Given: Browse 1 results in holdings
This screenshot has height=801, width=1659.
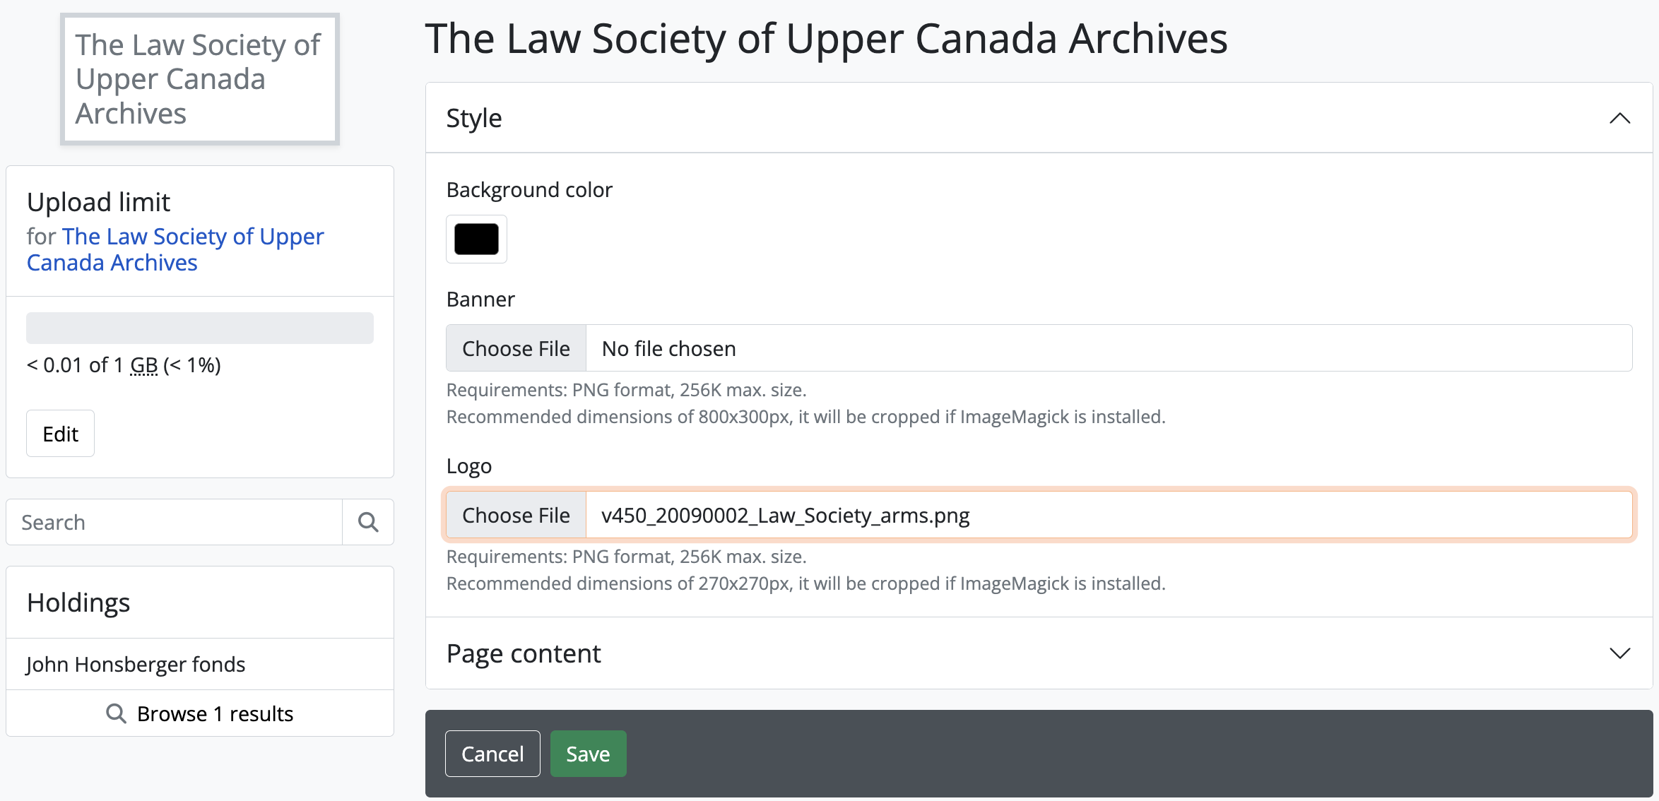Looking at the screenshot, I should pos(215,713).
